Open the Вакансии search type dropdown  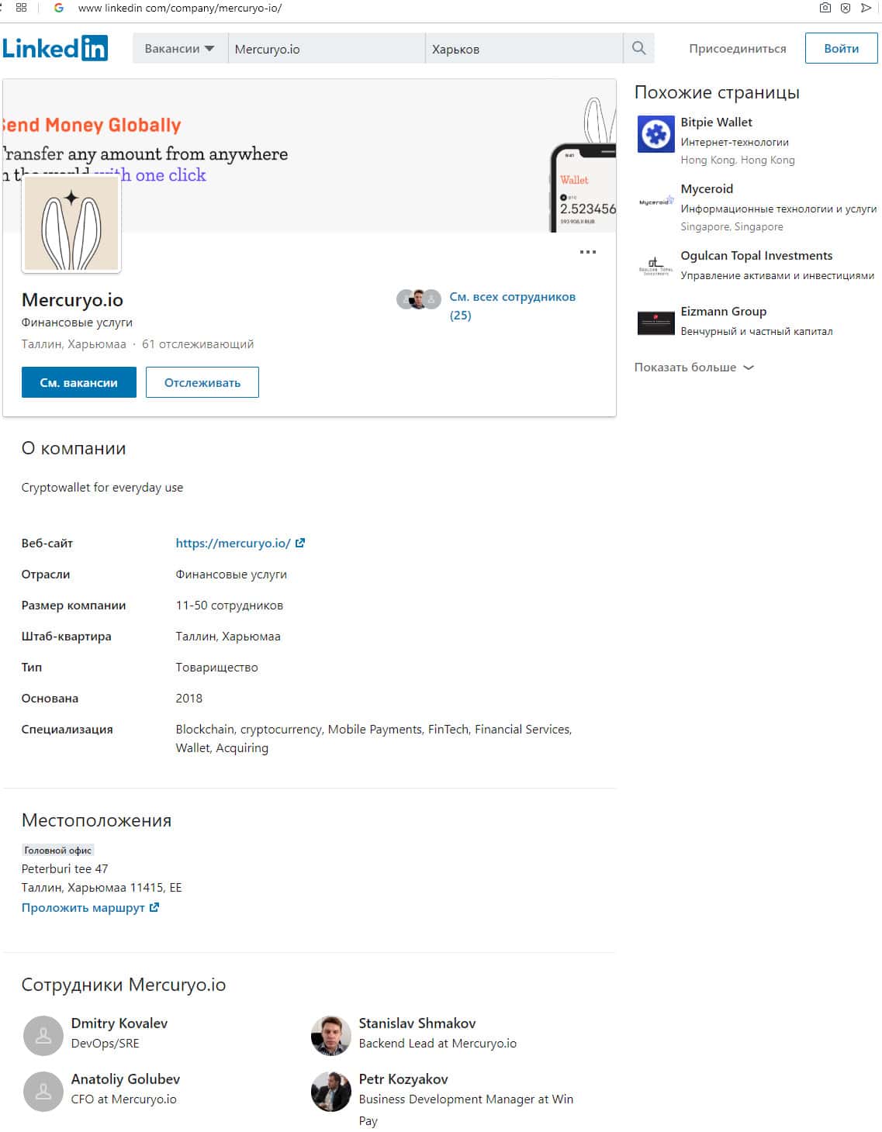pyautogui.click(x=180, y=48)
